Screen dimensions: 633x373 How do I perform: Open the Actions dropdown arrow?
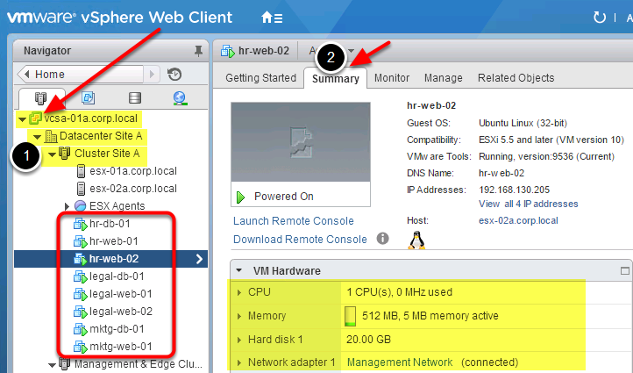(351, 51)
